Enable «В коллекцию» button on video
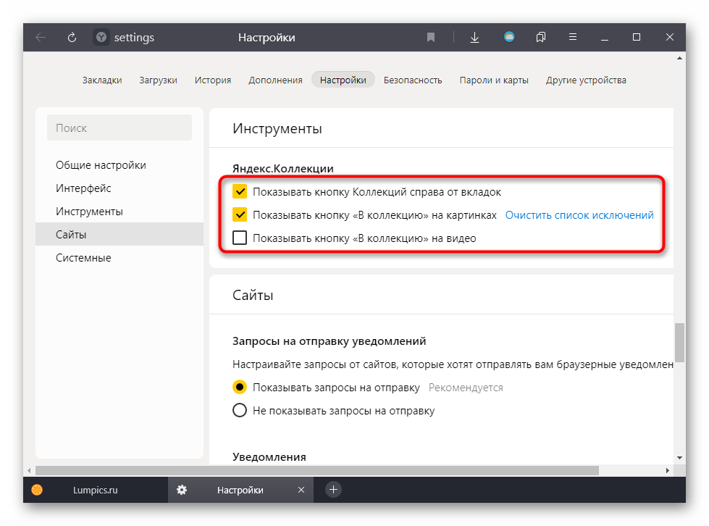The width and height of the screenshot is (709, 526). point(240,238)
